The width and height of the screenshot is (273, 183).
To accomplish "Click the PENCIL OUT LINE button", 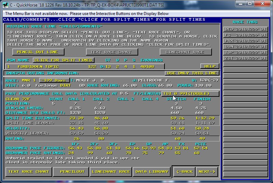I will [38, 52].
